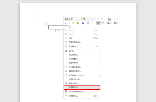Apply blue font color button
This screenshot has width=156, height=102.
83,23
